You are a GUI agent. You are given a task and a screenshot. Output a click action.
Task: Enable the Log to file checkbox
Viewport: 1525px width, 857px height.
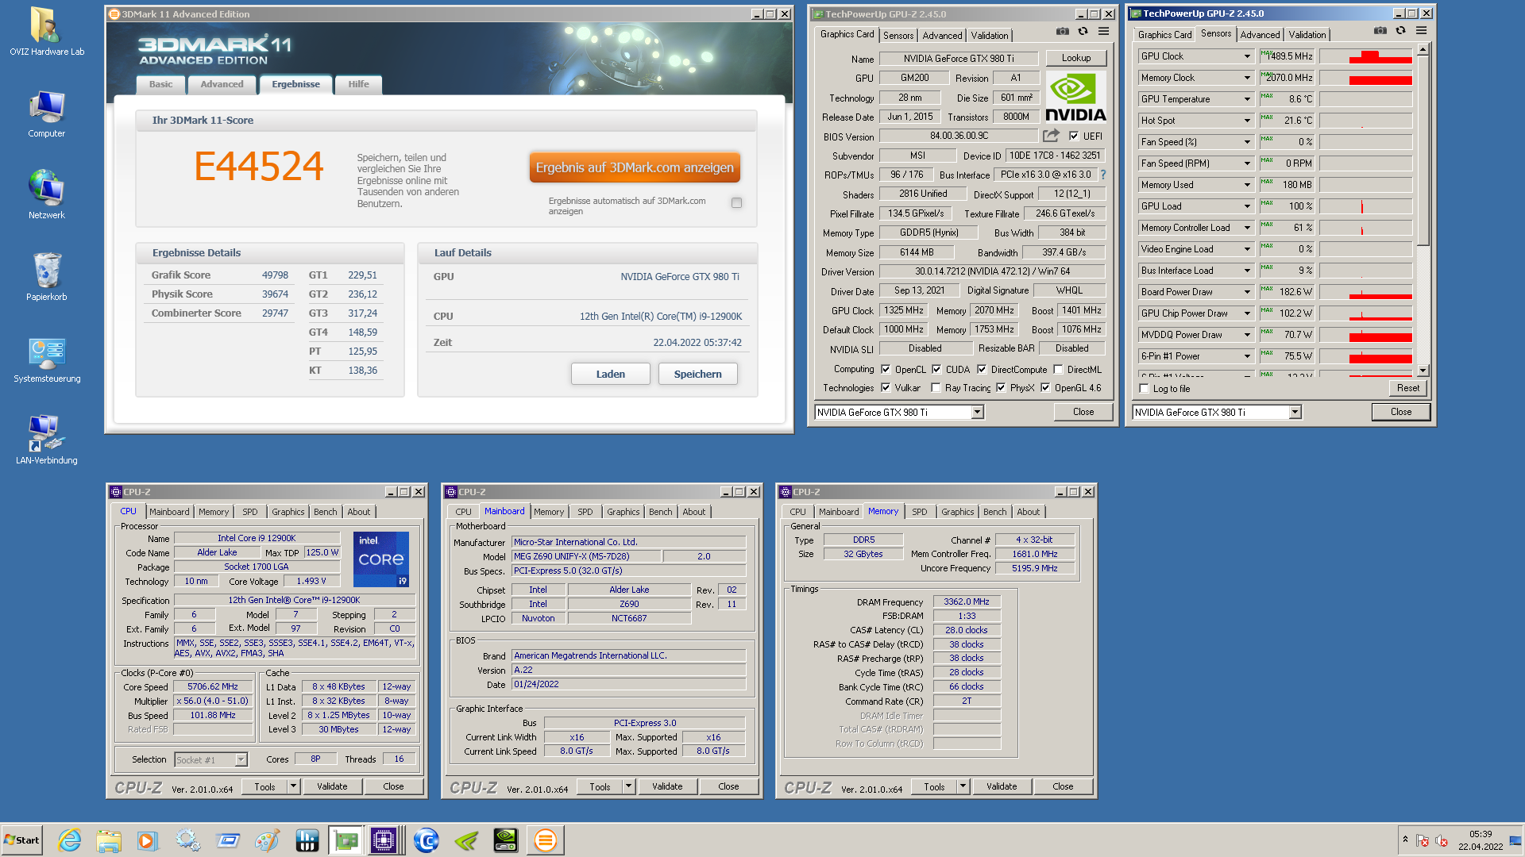tap(1144, 388)
